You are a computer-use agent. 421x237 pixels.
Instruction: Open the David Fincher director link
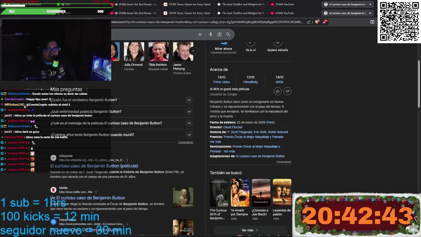(x=233, y=127)
